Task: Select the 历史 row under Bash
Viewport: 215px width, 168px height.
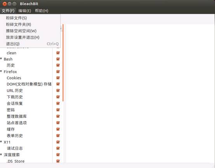Action: point(11,65)
